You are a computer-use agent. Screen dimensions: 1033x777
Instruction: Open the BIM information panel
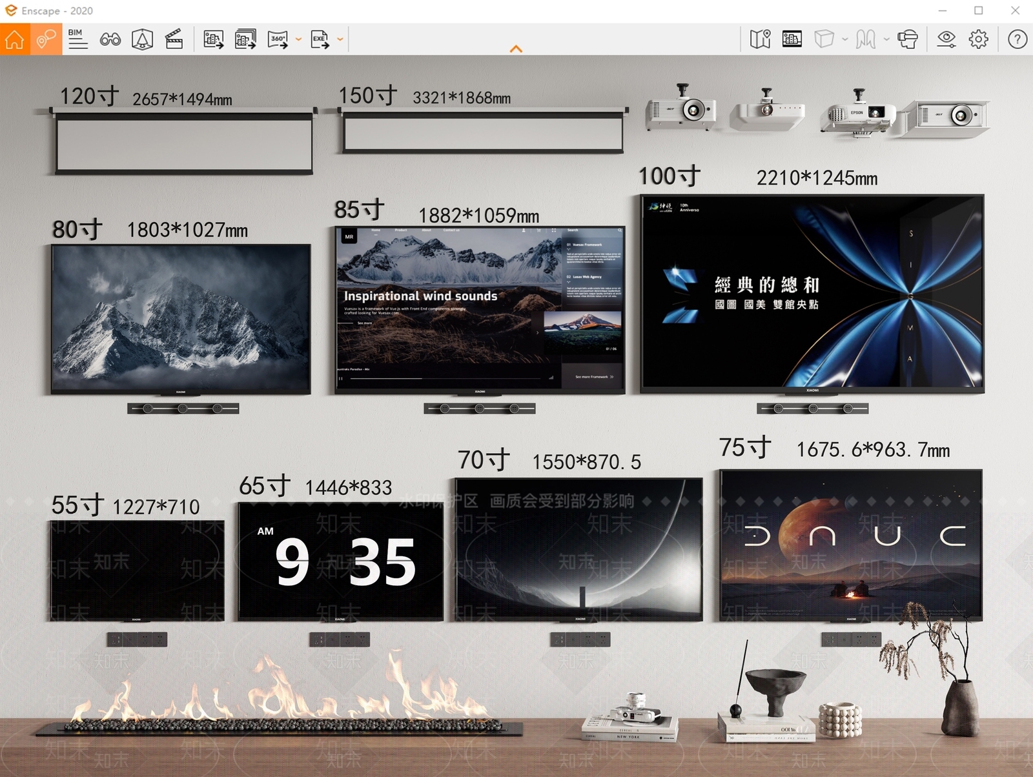click(77, 39)
